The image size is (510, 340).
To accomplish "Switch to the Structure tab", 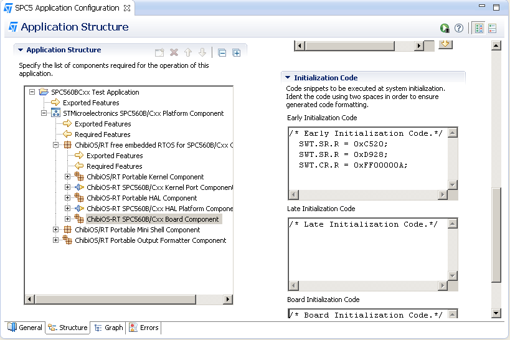I will coord(68,328).
